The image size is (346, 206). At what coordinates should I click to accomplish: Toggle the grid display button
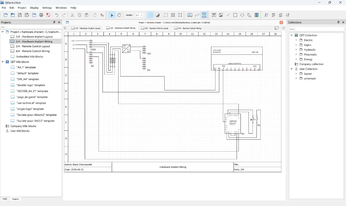click(x=151, y=15)
